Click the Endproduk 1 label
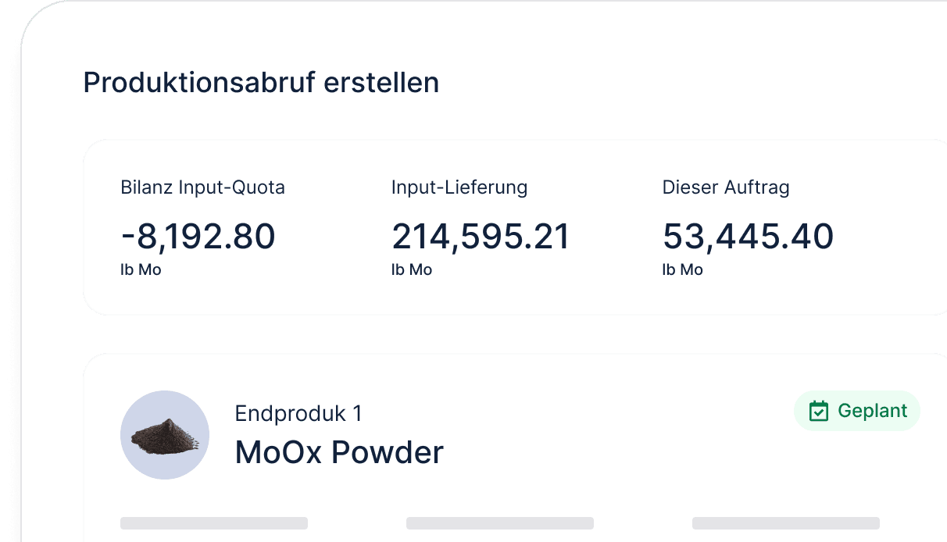 298,413
